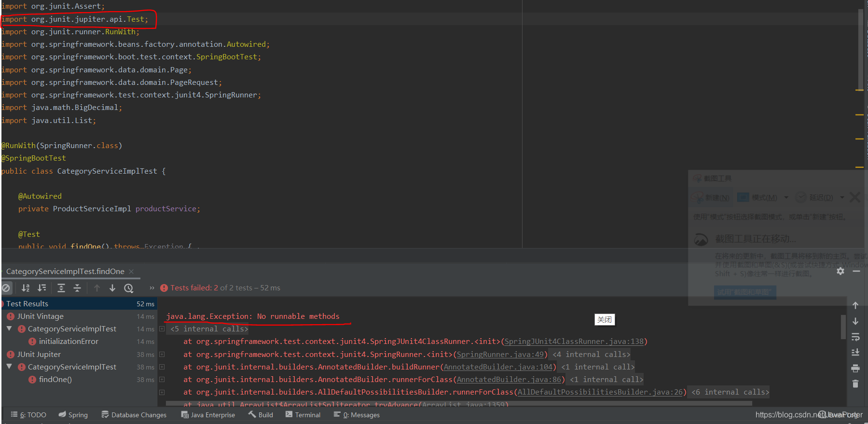Image resolution: width=868 pixels, height=424 pixels.
Task: Open test history clock icon
Action: [129, 288]
